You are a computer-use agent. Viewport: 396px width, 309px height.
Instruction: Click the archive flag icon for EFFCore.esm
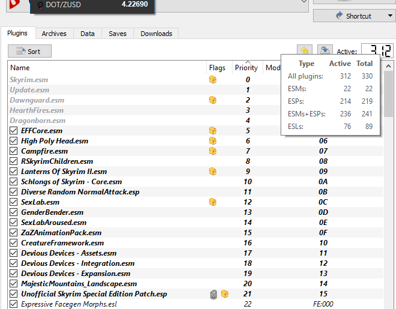coord(213,131)
